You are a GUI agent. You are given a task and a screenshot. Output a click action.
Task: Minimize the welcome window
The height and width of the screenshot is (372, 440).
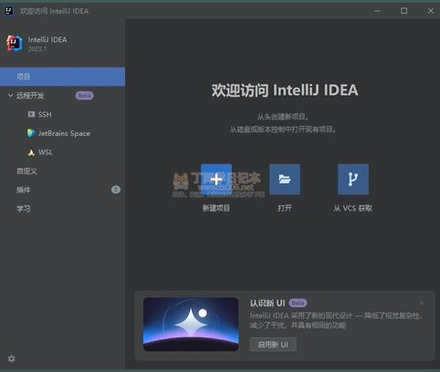[x=377, y=11]
